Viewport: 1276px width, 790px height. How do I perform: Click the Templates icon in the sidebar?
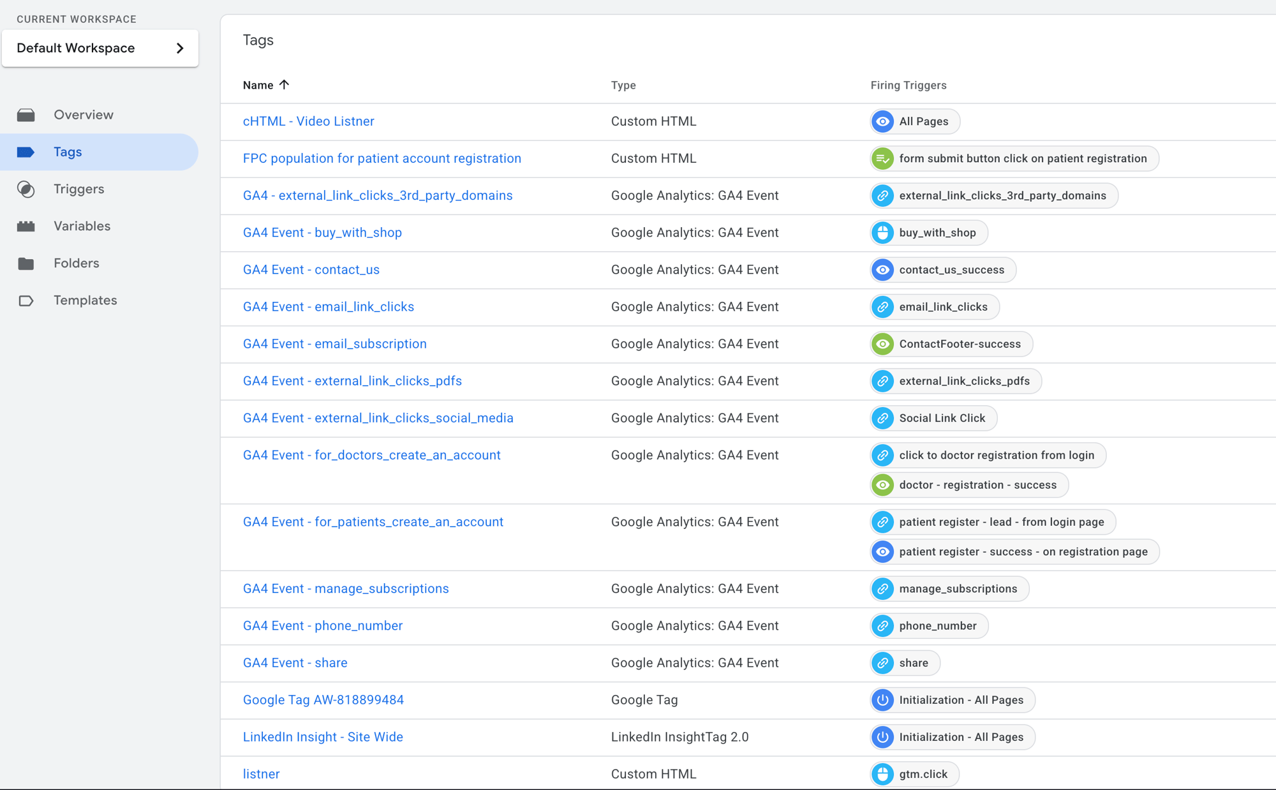pos(26,300)
